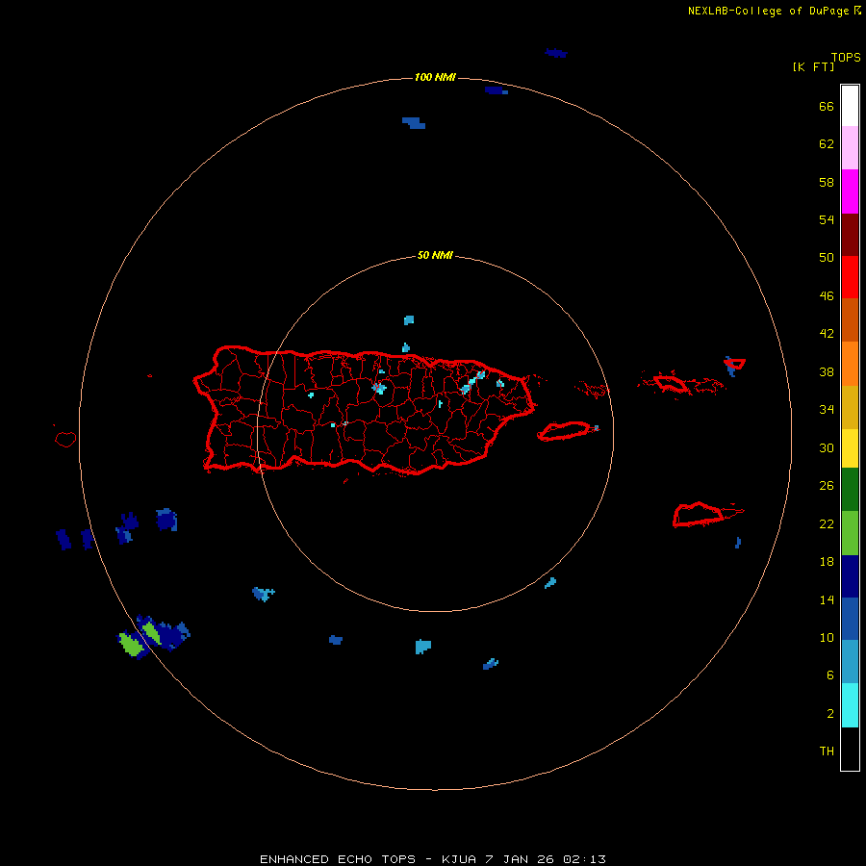This screenshot has height=866, width=866.
Task: Click the 18 legend value
Action: 827,562
